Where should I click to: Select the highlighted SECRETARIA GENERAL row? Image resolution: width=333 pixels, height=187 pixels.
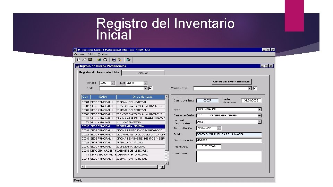(x=123, y=126)
